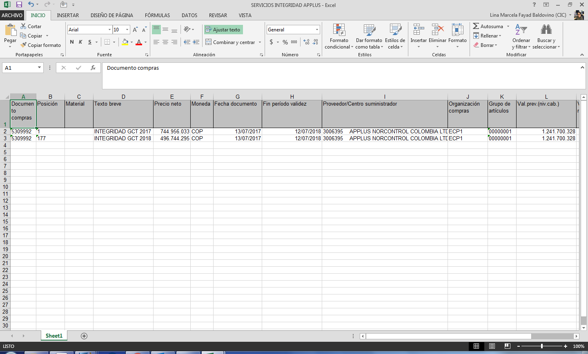Expand the formula bar
The image size is (588, 354).
coord(582,67)
